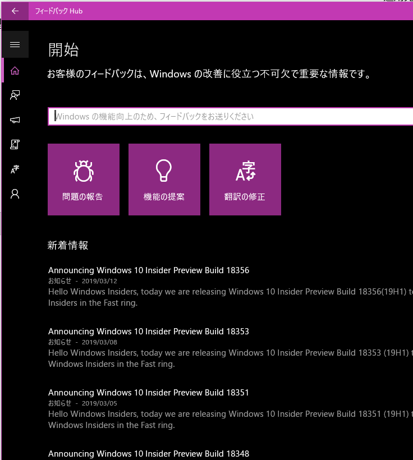Screen dimensions: 413x460
Task: Click the 開始 page heading
Action: click(x=63, y=49)
